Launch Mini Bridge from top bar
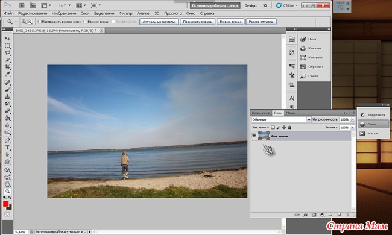The image size is (392, 235). tap(33, 5)
